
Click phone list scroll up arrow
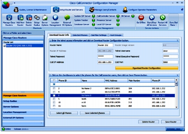pos(176,80)
